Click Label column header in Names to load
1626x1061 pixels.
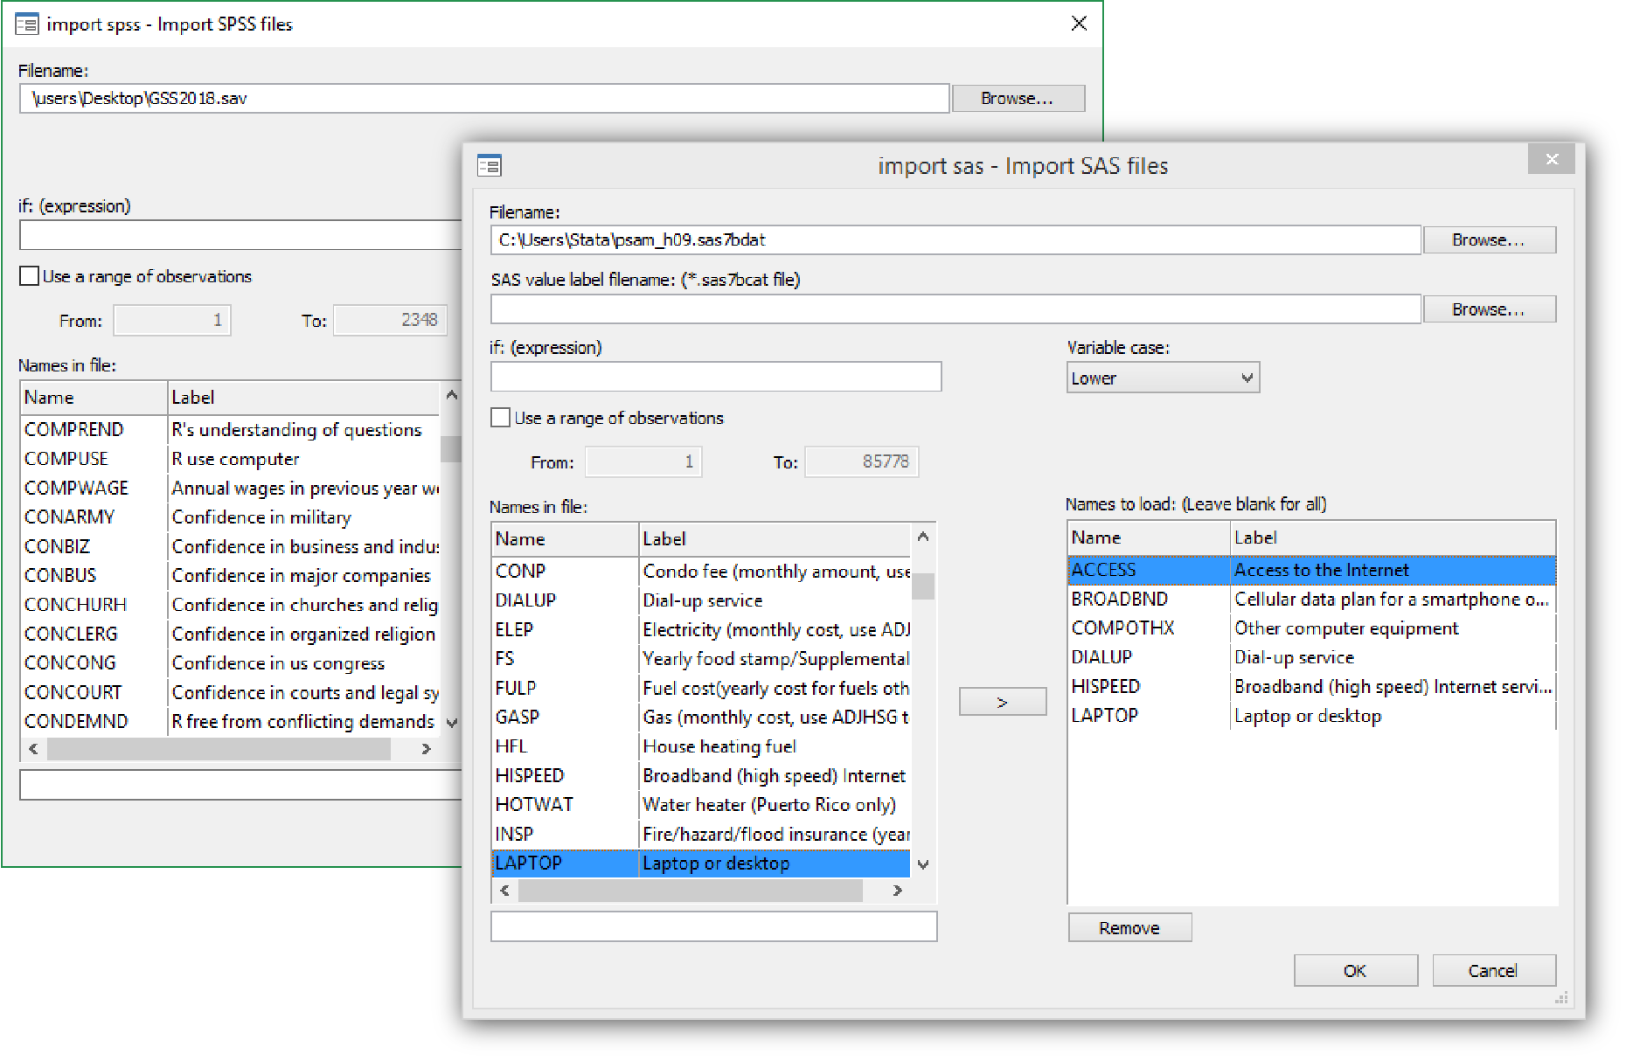click(x=1393, y=537)
